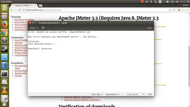Open the Contributors link
This screenshot has height=107, width=190.
pyautogui.click(x=21, y=55)
